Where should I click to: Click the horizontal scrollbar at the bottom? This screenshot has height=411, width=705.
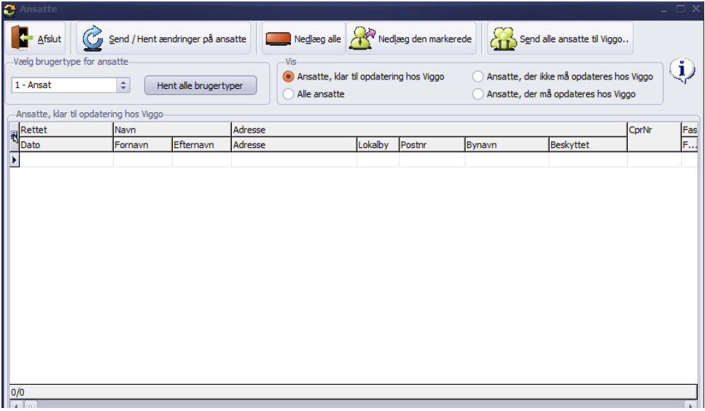point(354,404)
